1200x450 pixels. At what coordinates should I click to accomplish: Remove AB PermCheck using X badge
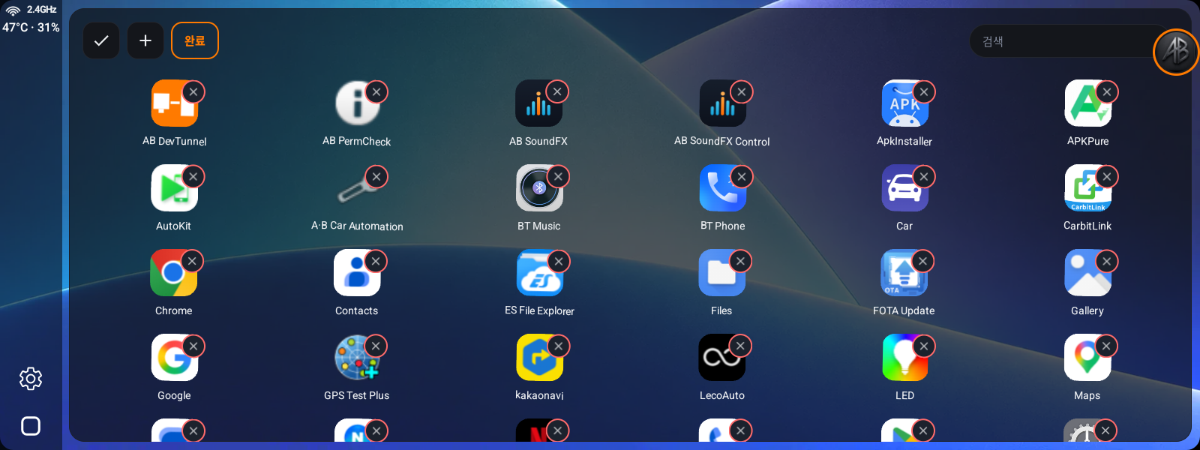[x=376, y=91]
